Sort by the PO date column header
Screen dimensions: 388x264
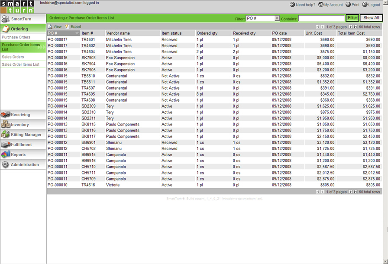287,33
